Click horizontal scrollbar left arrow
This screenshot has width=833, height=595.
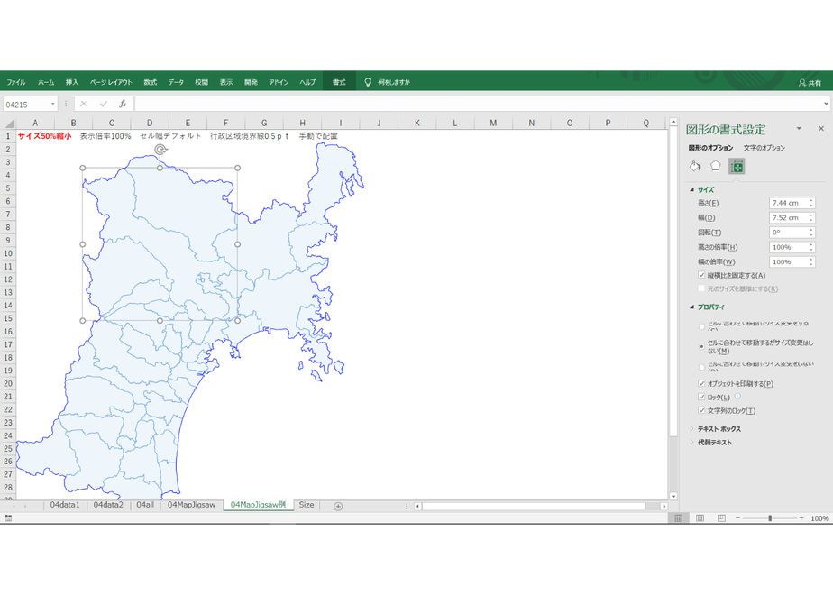click(417, 507)
